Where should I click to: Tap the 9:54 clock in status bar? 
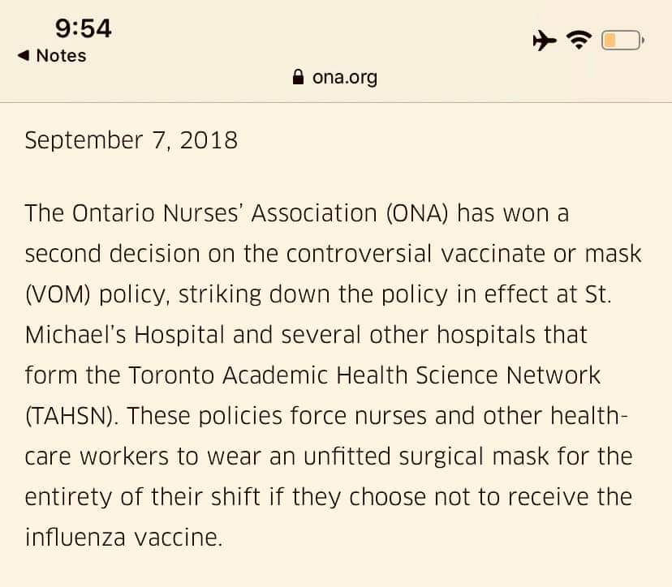83,28
